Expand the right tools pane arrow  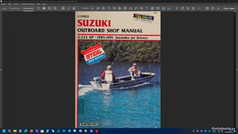237,69
